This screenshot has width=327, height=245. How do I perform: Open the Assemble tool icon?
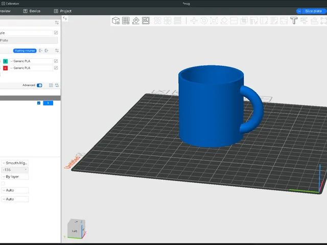314,20
